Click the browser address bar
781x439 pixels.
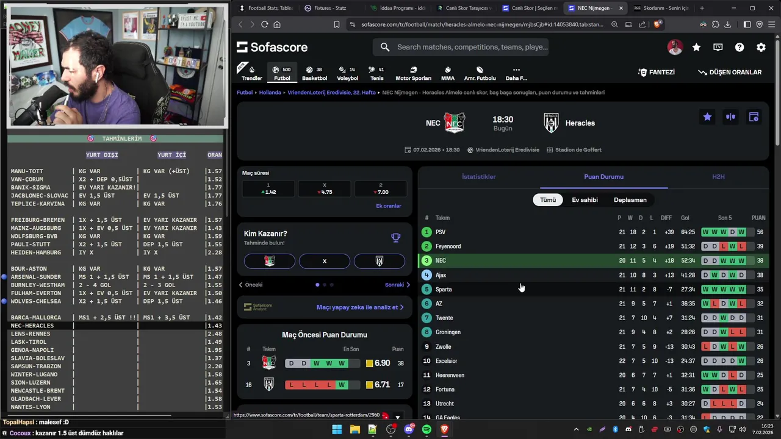coord(482,24)
